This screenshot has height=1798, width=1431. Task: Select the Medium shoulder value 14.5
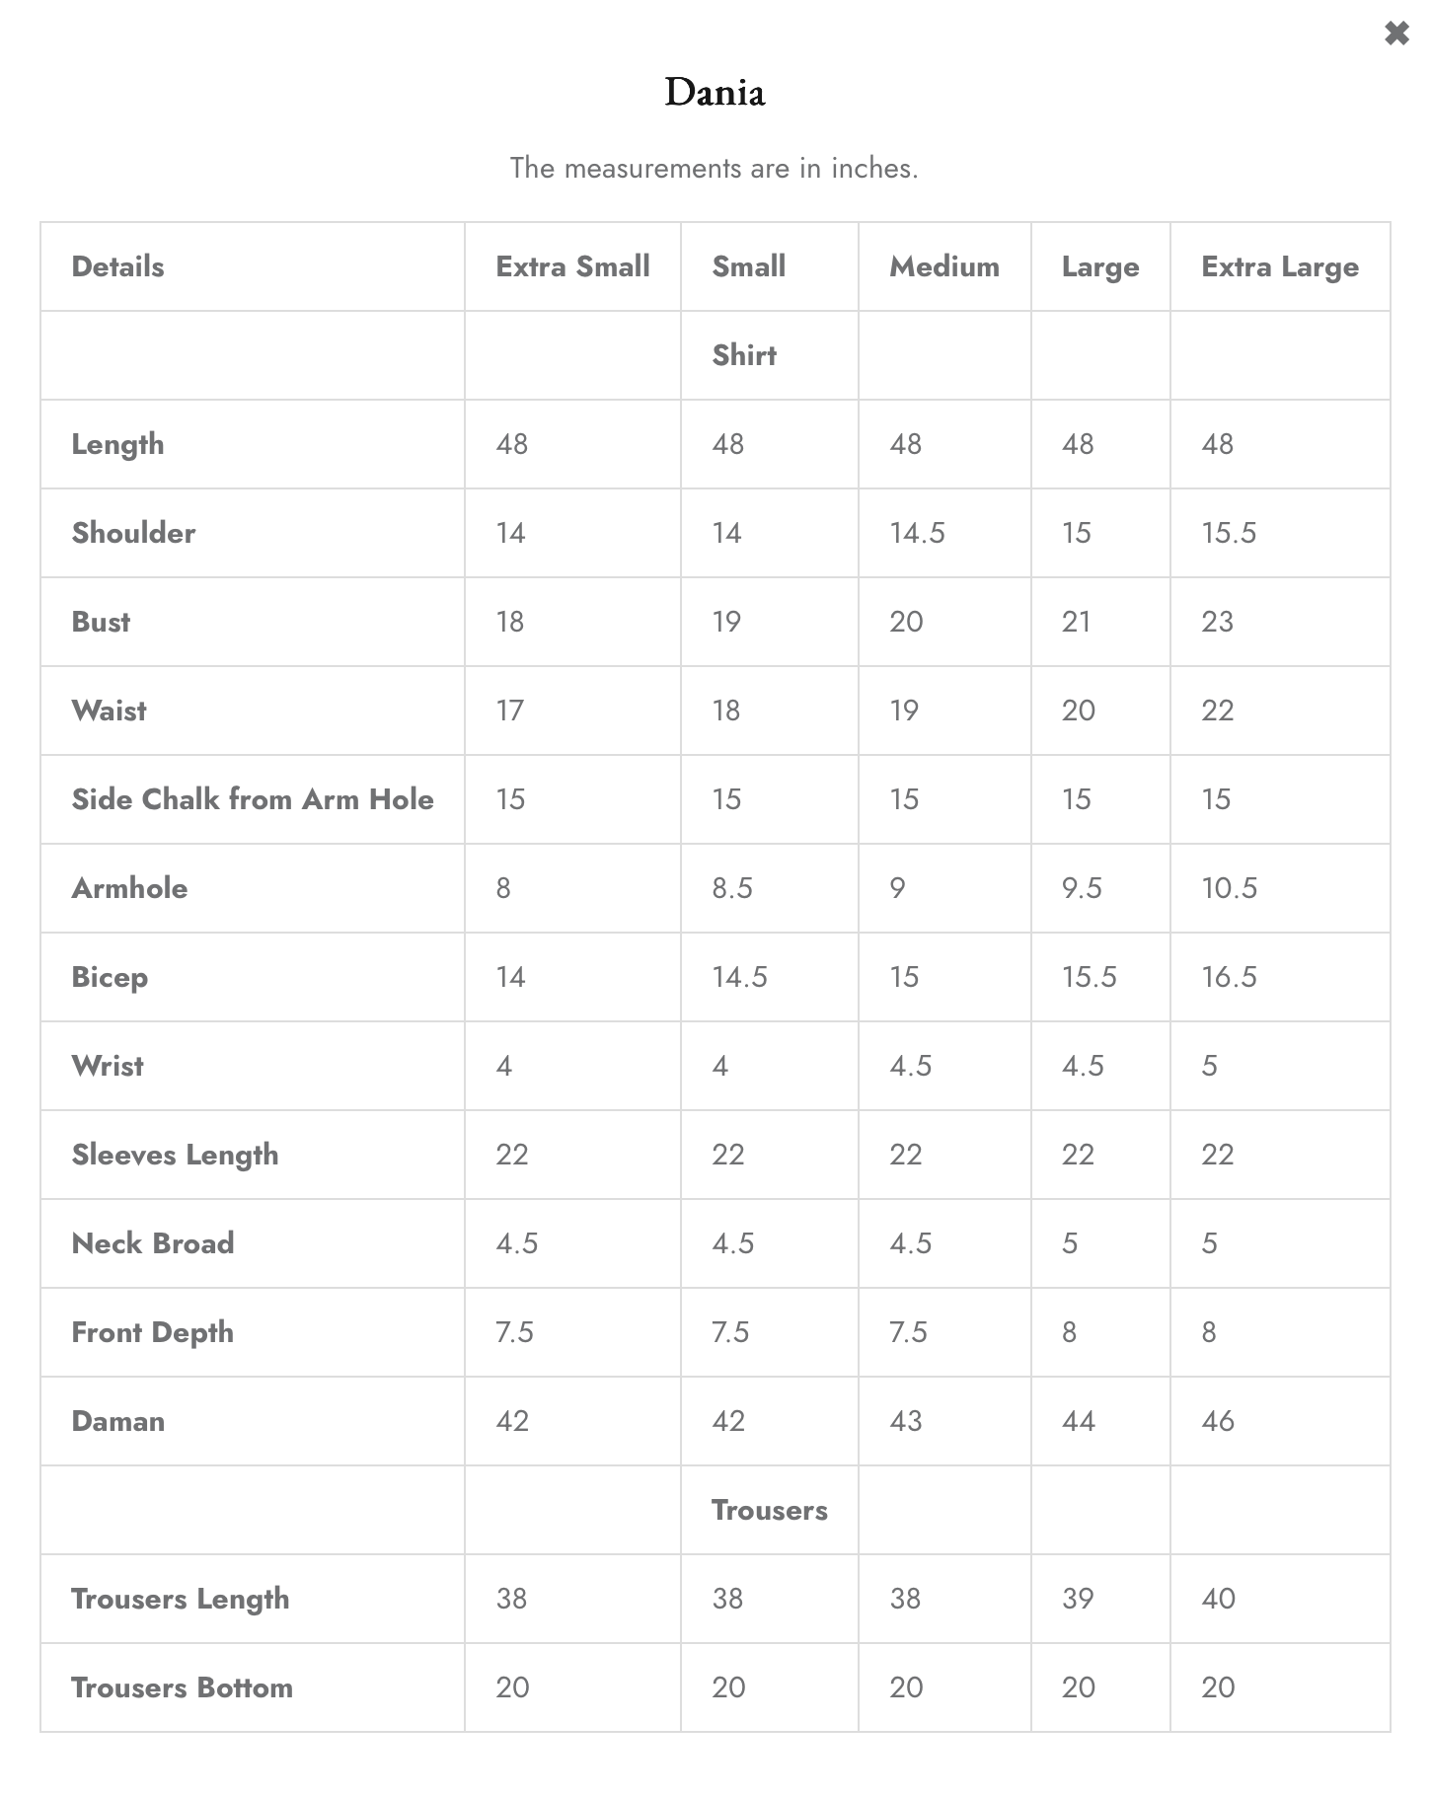pos(917,533)
